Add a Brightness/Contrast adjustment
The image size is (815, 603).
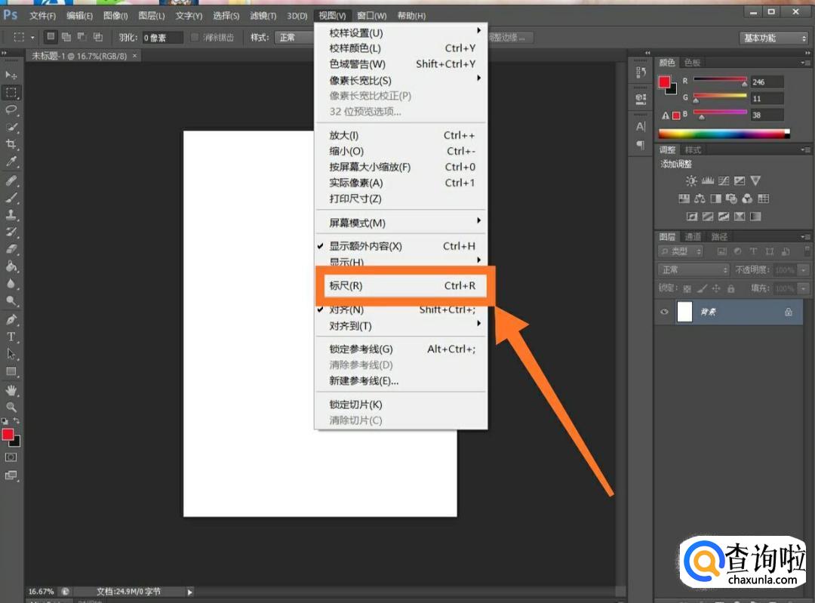click(x=691, y=181)
